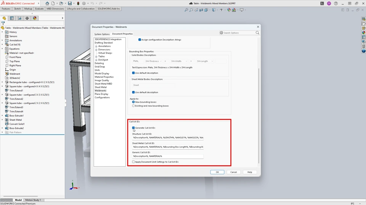Click the Hide/Show Items eye icon
Viewport: 366px width, 205px height.
pyautogui.click(x=221, y=10)
